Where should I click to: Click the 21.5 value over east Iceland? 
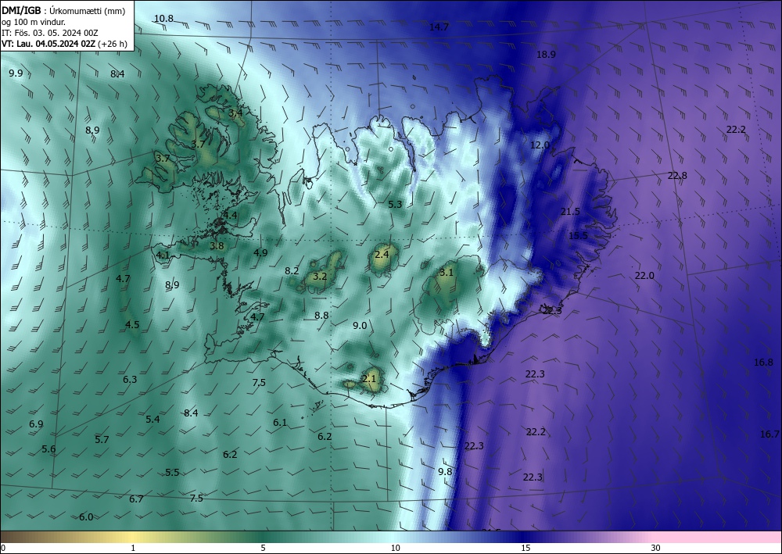coord(570,212)
